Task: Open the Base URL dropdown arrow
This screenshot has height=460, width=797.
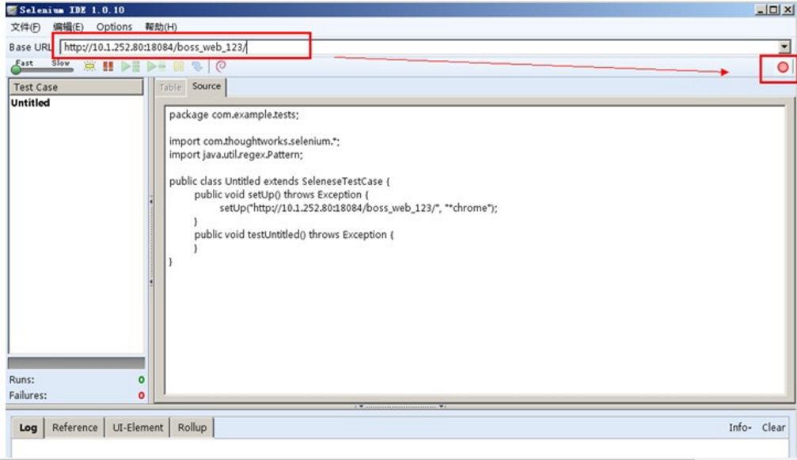Action: point(784,47)
